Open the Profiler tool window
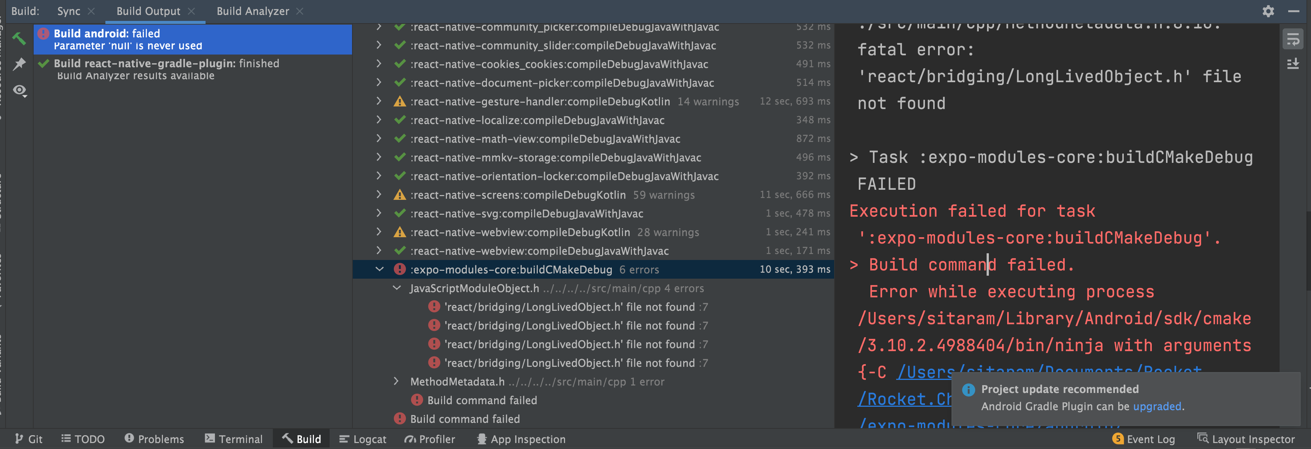Image resolution: width=1311 pixels, height=449 pixels. point(429,439)
